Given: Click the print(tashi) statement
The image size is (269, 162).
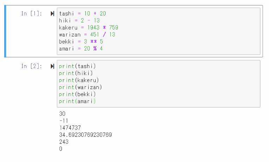Looking at the screenshot, I should 77,66.
